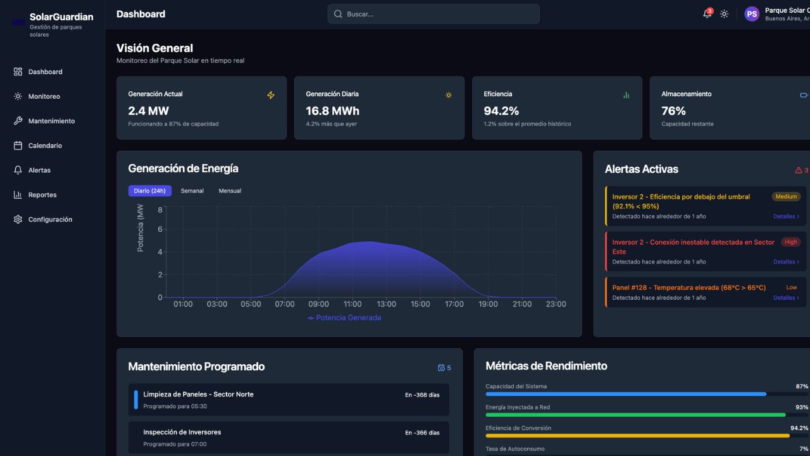Click the Medium severity badge
This screenshot has width=810, height=456.
click(x=786, y=196)
